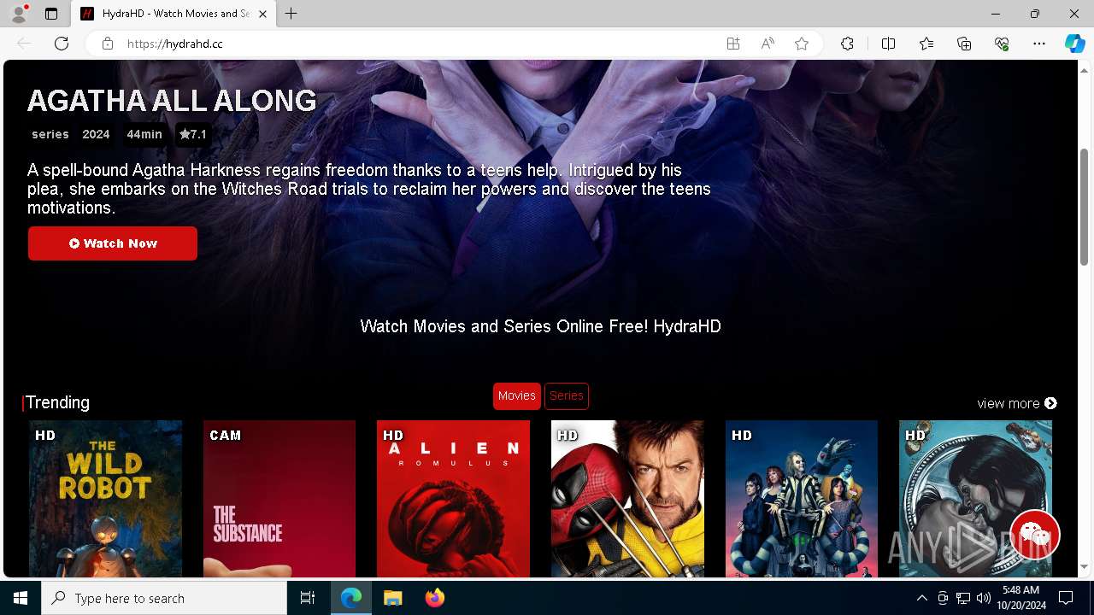Screen dimensions: 1094x615
Task: Open The Substance CAM poster
Action: coord(279,499)
